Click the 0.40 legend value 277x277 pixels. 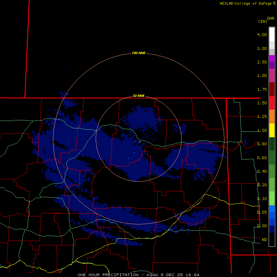click(262, 171)
